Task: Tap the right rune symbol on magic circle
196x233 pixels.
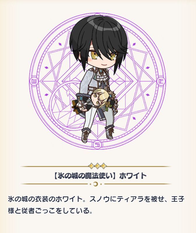Action: (x=161, y=81)
